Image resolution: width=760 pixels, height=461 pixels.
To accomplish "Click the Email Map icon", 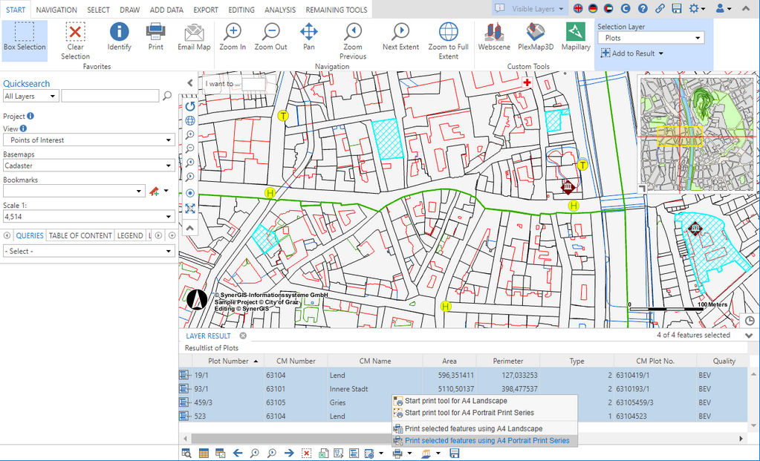I will coord(194,32).
